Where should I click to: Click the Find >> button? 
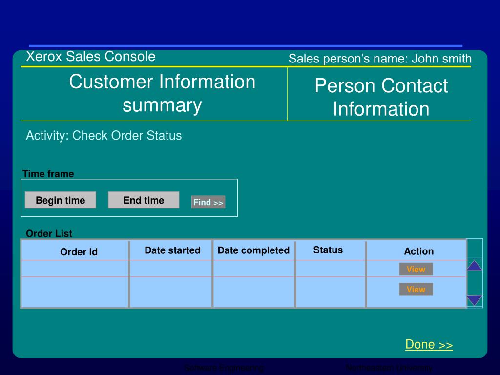point(208,202)
